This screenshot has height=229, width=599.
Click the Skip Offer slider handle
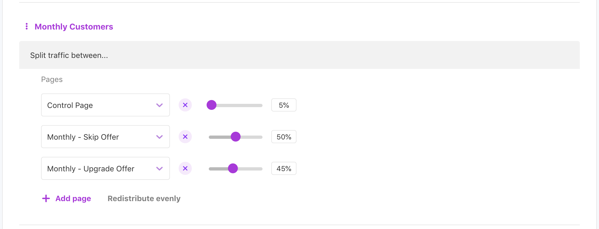pos(236,137)
